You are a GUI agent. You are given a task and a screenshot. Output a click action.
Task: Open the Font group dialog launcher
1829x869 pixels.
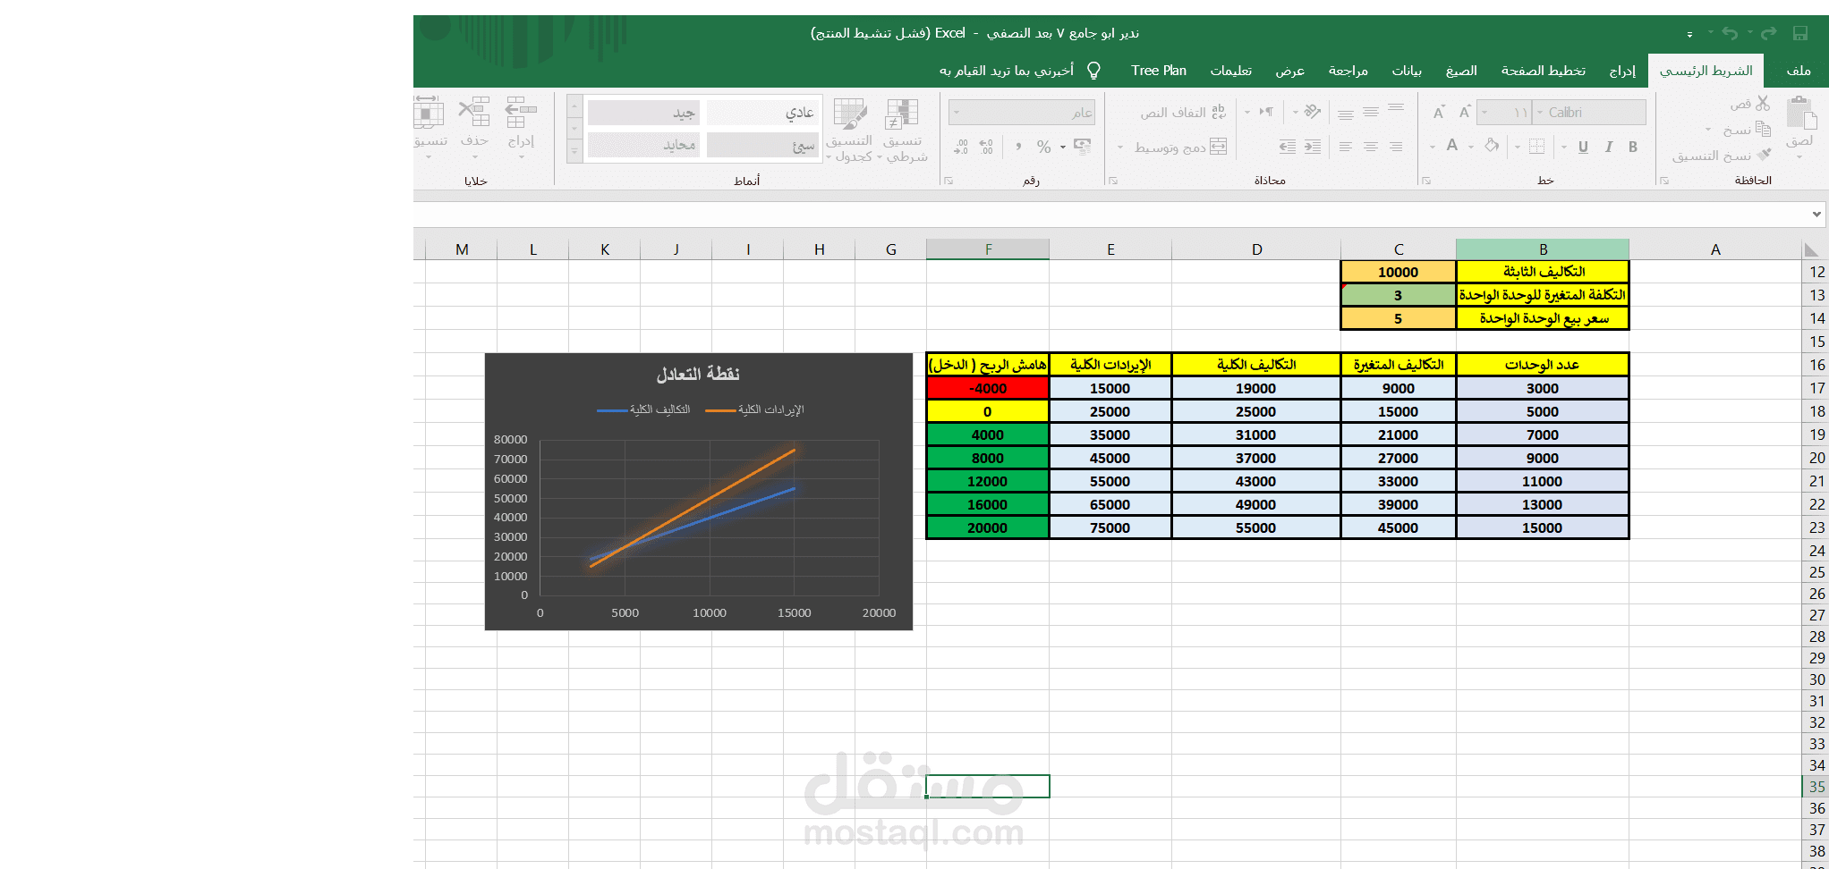(1426, 181)
